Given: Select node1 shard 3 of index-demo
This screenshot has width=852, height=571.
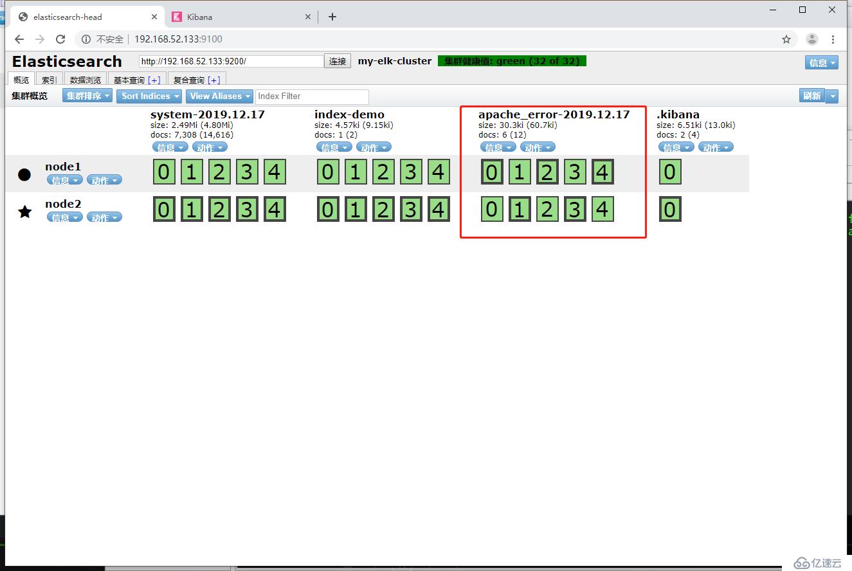Looking at the screenshot, I should point(411,172).
